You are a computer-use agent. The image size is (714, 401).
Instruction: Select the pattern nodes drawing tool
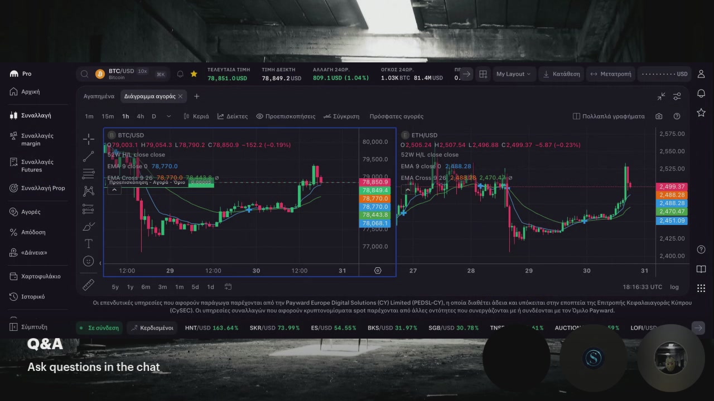pos(88,191)
